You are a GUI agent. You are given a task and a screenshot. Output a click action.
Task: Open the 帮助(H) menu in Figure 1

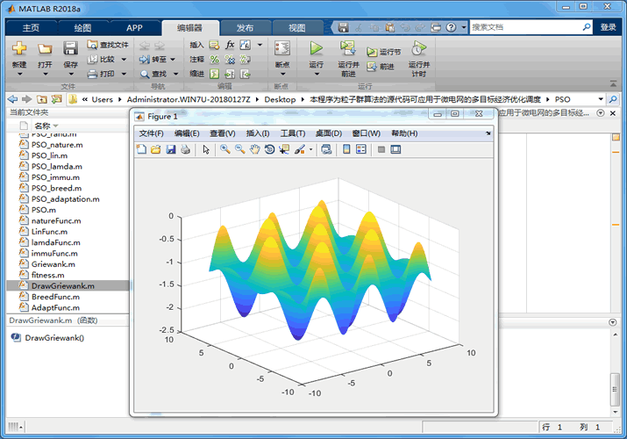pos(404,133)
